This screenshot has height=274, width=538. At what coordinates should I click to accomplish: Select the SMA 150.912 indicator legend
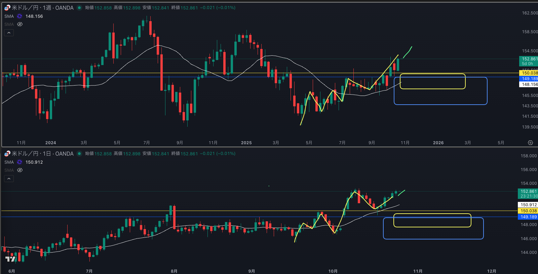tap(9, 162)
